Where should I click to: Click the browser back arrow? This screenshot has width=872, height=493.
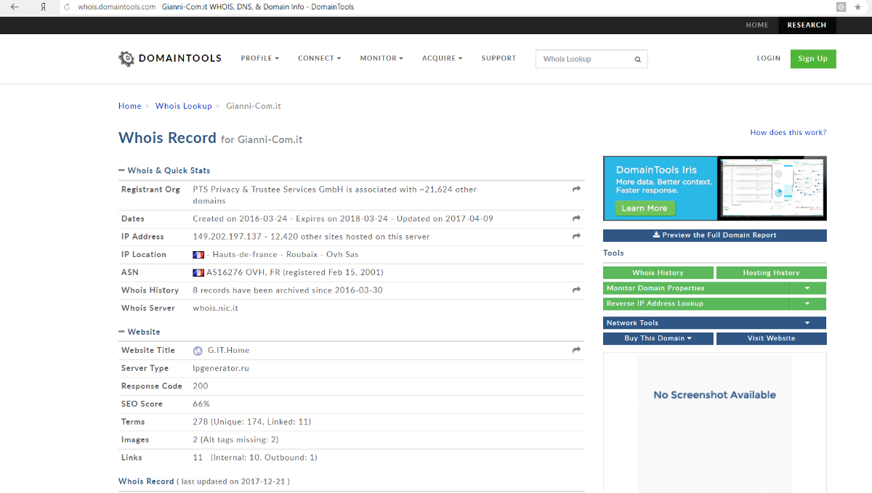[15, 7]
